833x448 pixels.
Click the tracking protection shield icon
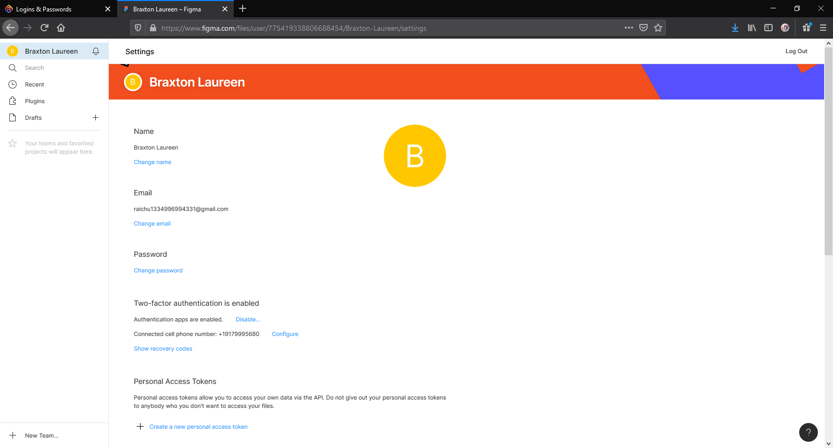(138, 28)
